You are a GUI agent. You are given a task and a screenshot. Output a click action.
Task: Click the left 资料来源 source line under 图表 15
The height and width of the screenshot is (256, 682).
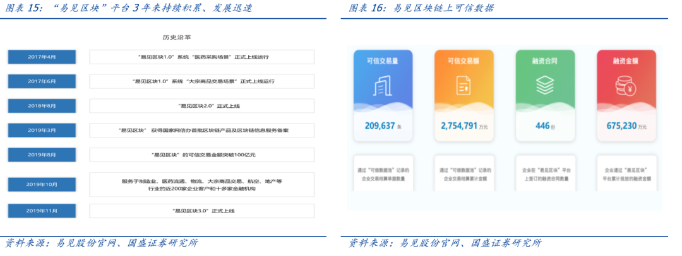tap(101, 243)
